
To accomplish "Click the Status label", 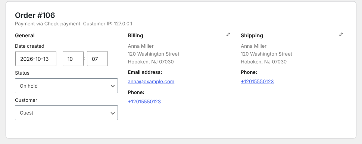I will pos(22,73).
